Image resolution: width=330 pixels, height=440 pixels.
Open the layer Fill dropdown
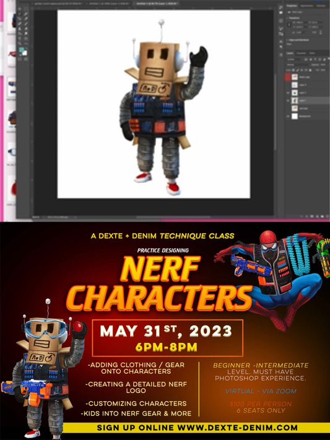pos(323,70)
